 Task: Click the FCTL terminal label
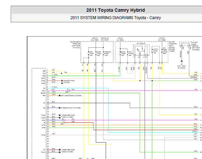click(x=43, y=135)
